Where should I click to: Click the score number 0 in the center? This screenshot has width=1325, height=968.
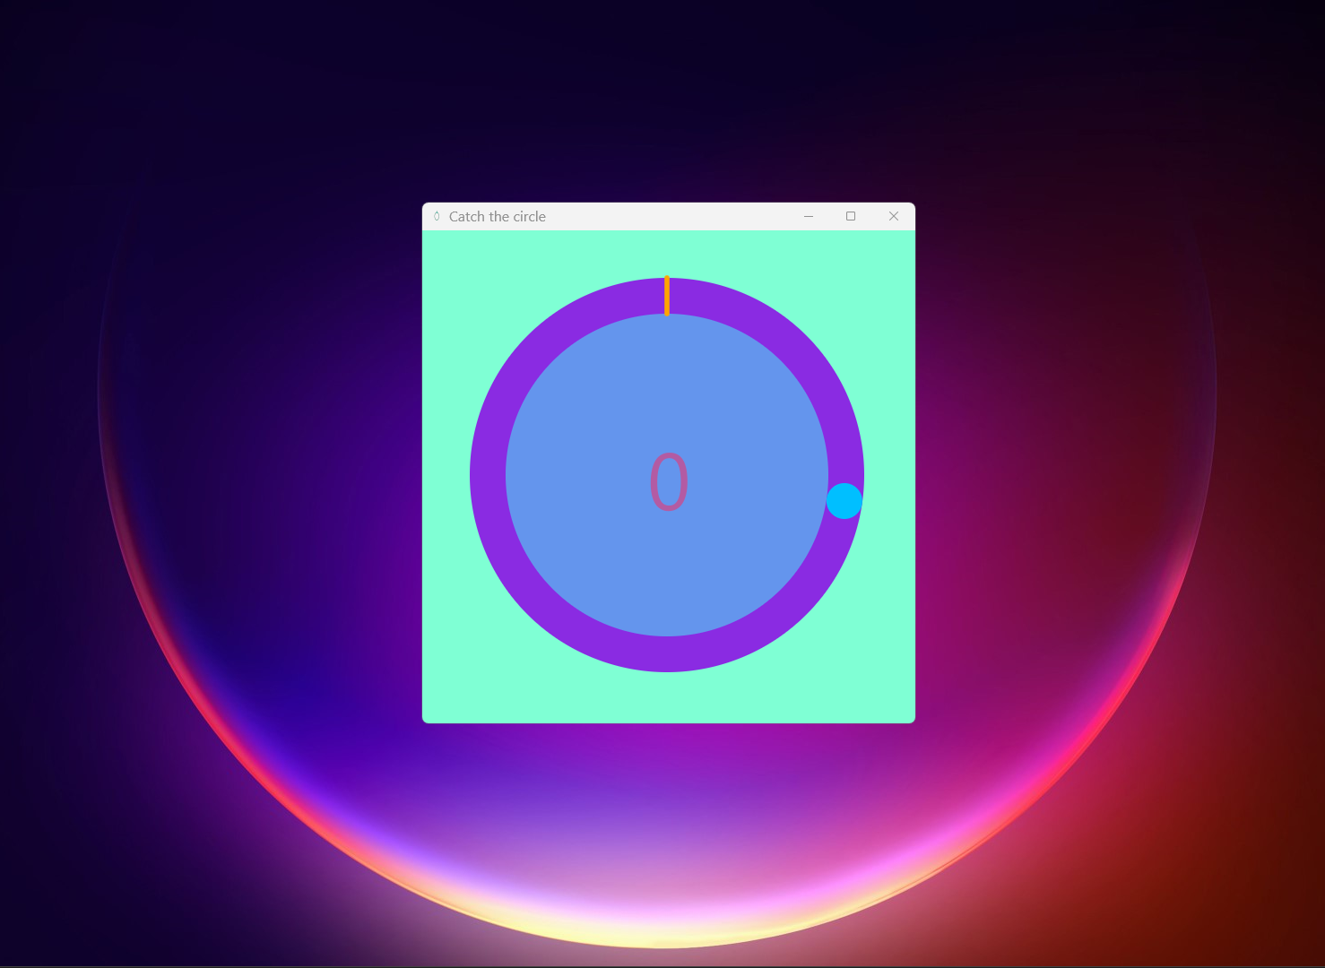click(669, 482)
